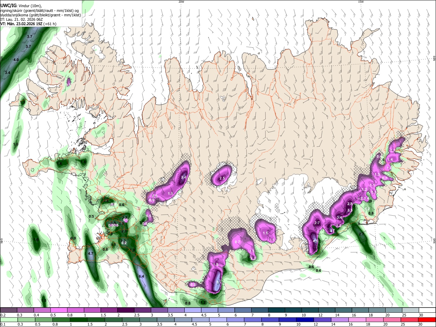Image resolution: width=436 pixels, height=327 pixels.
Task: Click the '3.3' snow value in southeast band
Action: tap(350, 211)
